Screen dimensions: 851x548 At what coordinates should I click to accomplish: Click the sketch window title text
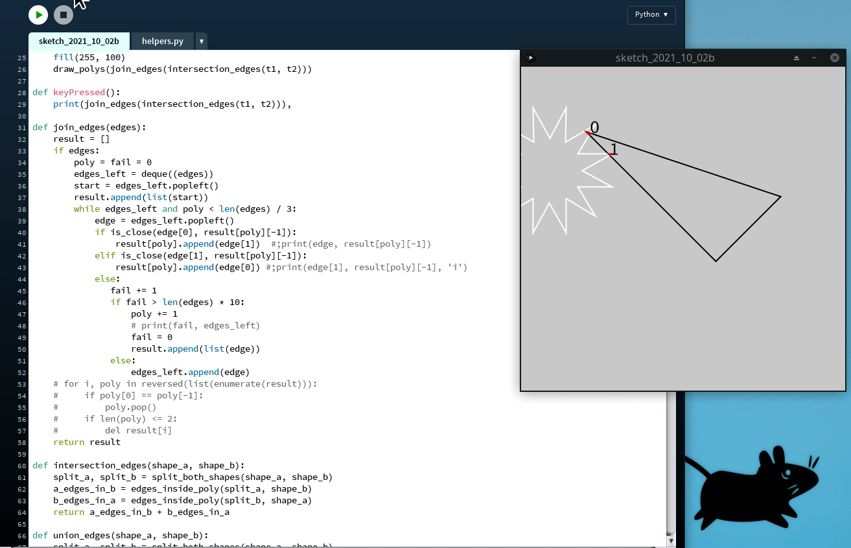point(664,58)
